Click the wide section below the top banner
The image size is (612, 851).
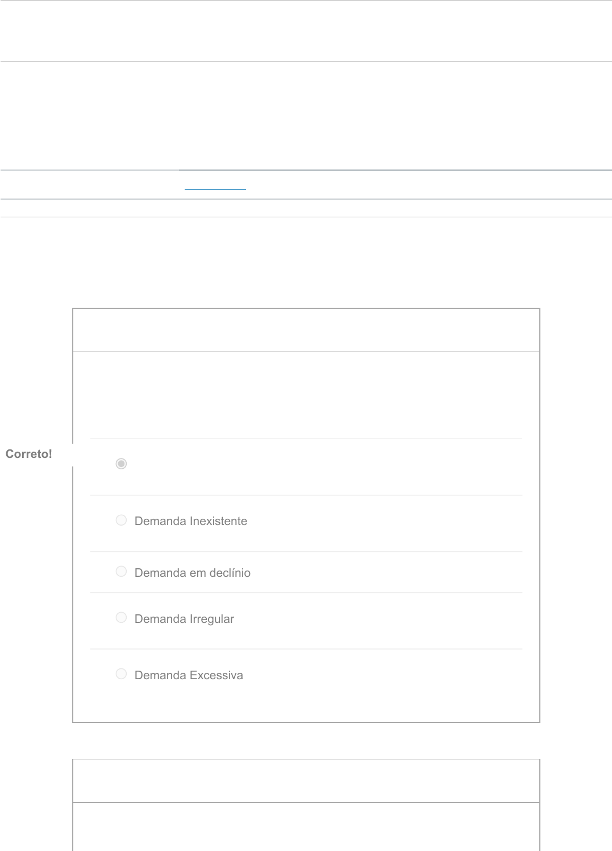(306, 115)
